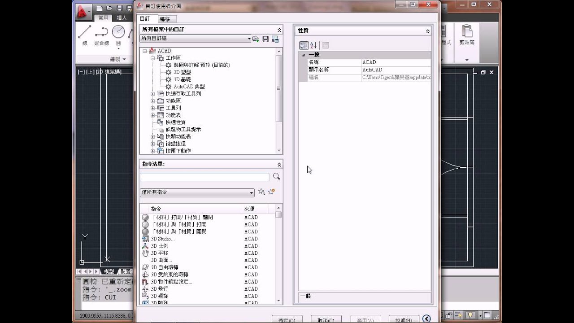Select the 3D 基礎 workspace
574x323 pixels.
[x=182, y=79]
